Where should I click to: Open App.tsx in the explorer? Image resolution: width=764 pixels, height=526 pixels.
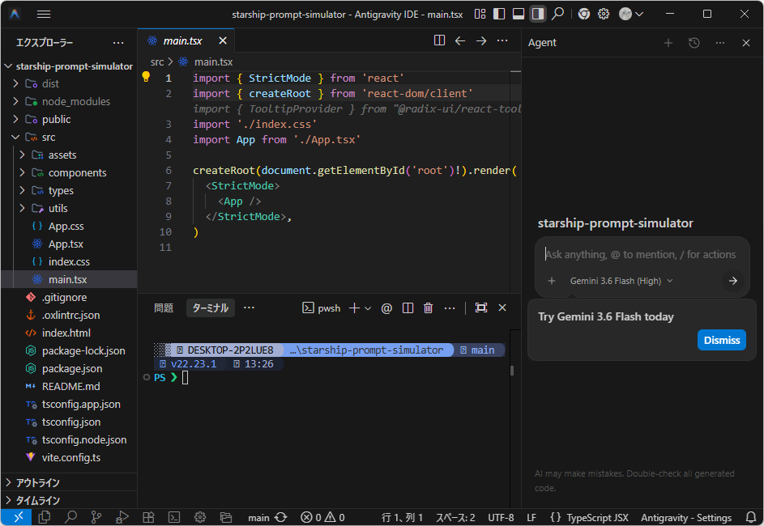(x=69, y=244)
